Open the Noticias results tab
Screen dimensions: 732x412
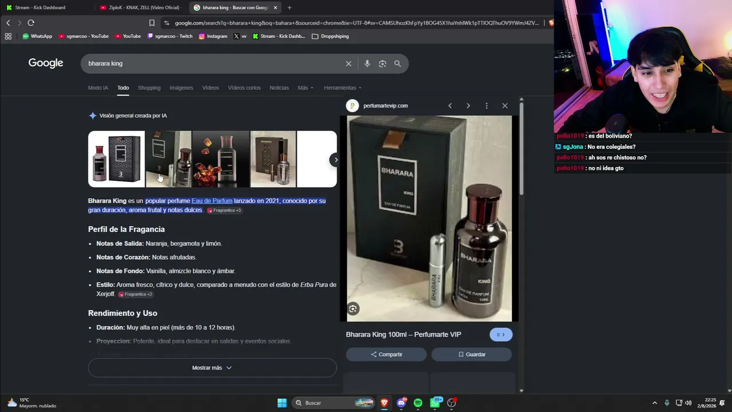pos(279,88)
